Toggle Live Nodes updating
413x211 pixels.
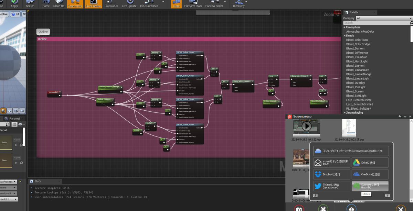(111, 4)
